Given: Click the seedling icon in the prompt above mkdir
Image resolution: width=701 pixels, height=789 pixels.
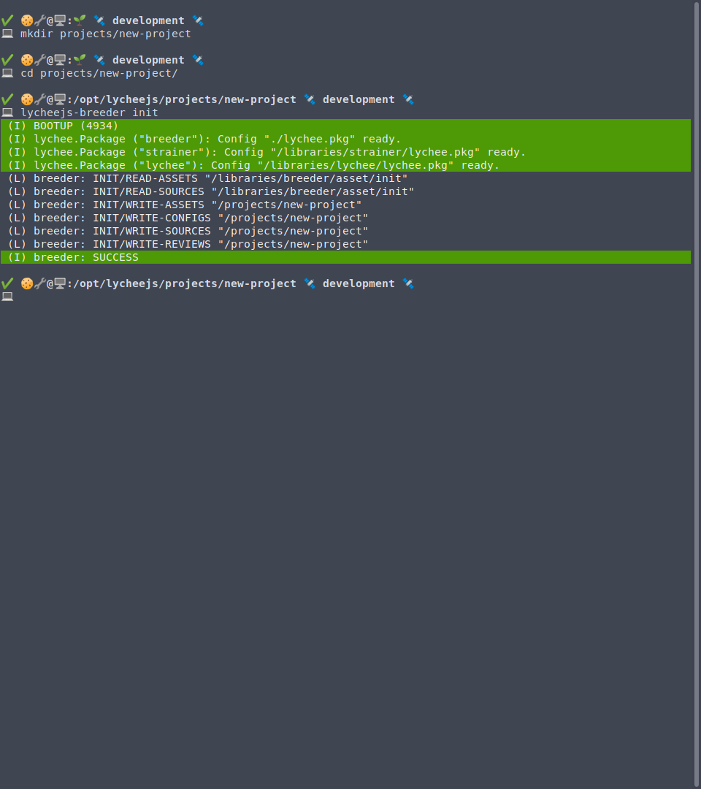Looking at the screenshot, I should pyautogui.click(x=80, y=20).
